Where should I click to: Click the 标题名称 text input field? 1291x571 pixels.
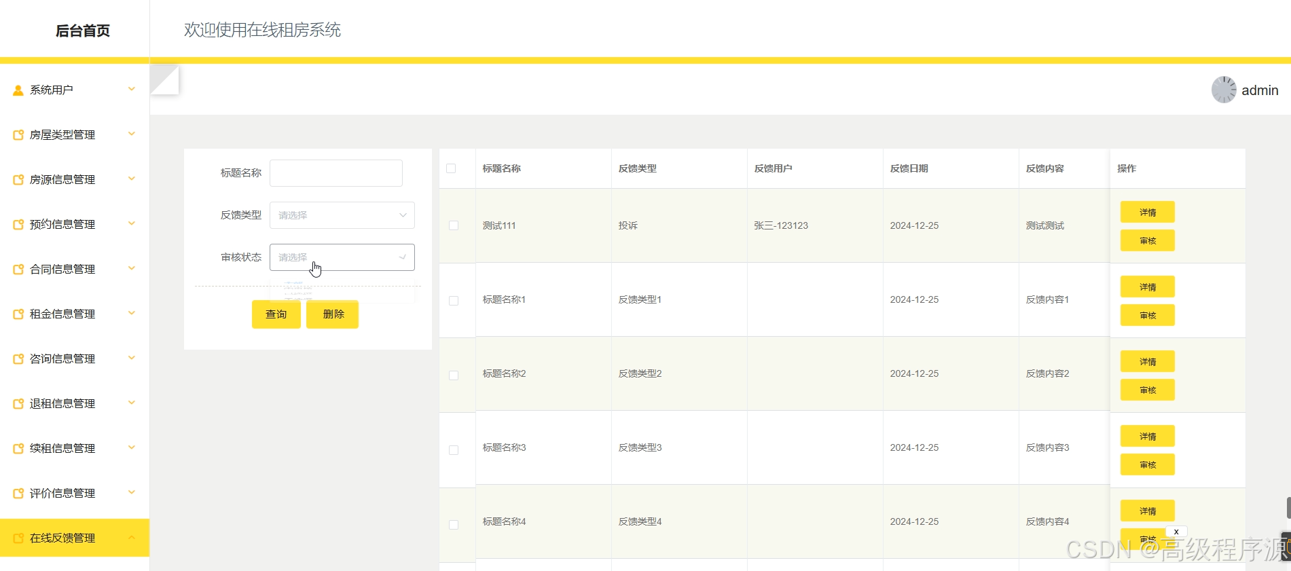pyautogui.click(x=336, y=173)
